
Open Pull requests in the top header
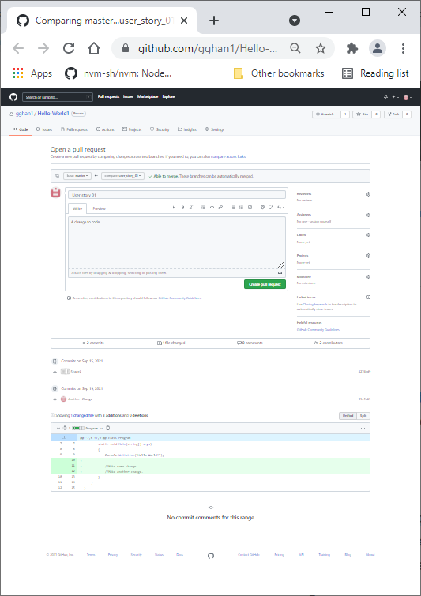108,96
